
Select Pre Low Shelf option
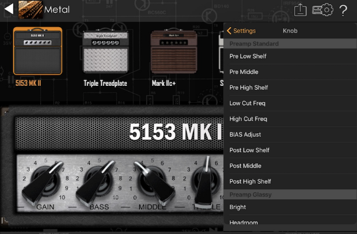tap(248, 56)
